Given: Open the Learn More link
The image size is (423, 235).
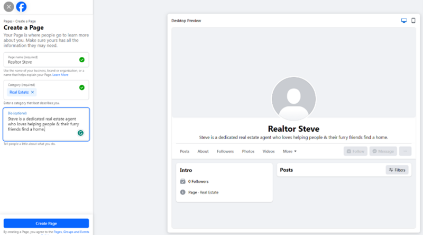Looking at the screenshot, I should 60,75.
